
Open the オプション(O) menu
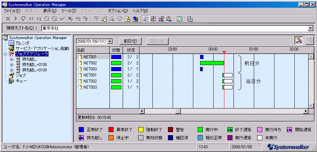118,11
